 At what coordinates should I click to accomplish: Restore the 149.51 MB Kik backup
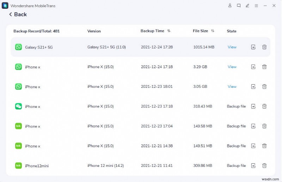coord(253,146)
